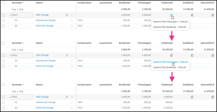The image size is (217, 112).
Task: Tick the select-all header checkbox in the top table
Action: coord(3,2)
